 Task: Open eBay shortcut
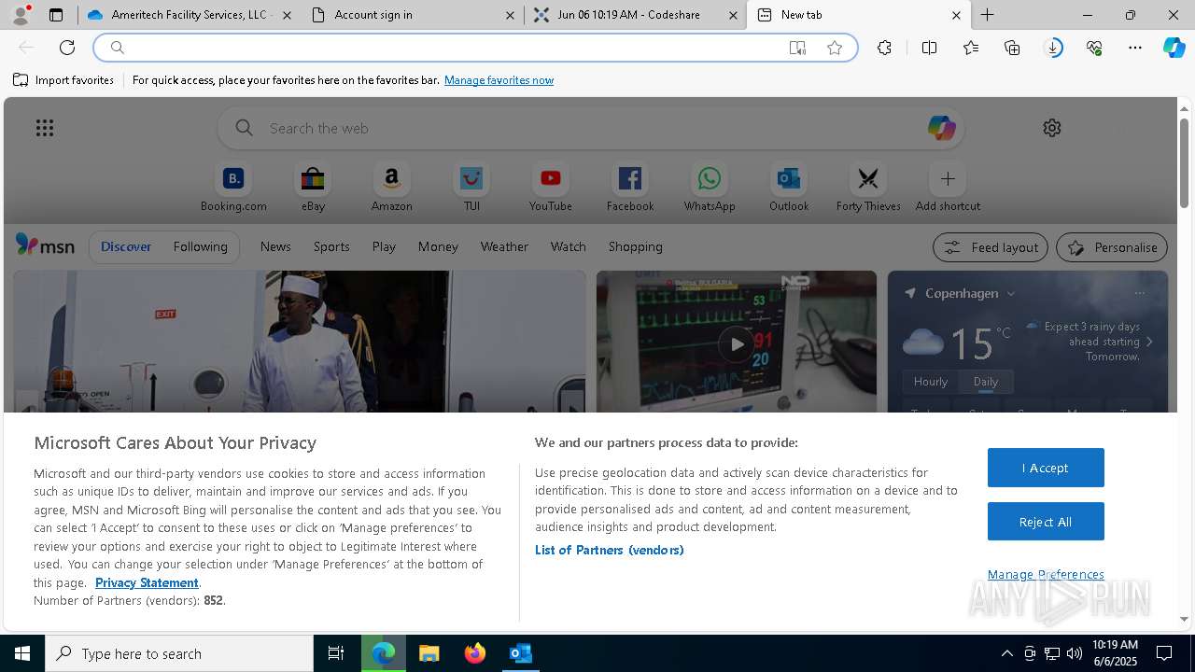(313, 188)
